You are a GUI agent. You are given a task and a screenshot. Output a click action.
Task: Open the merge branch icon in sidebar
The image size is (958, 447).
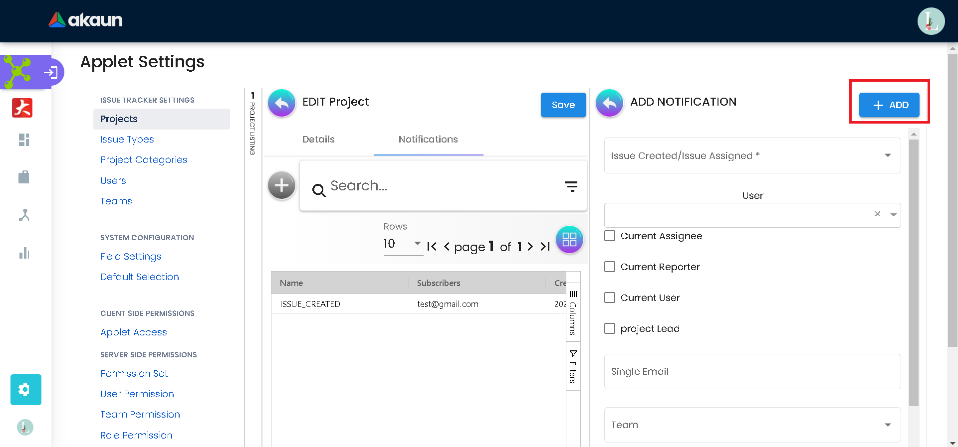point(24,215)
